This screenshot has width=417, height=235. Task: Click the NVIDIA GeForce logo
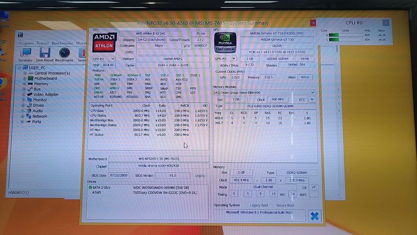[225, 42]
